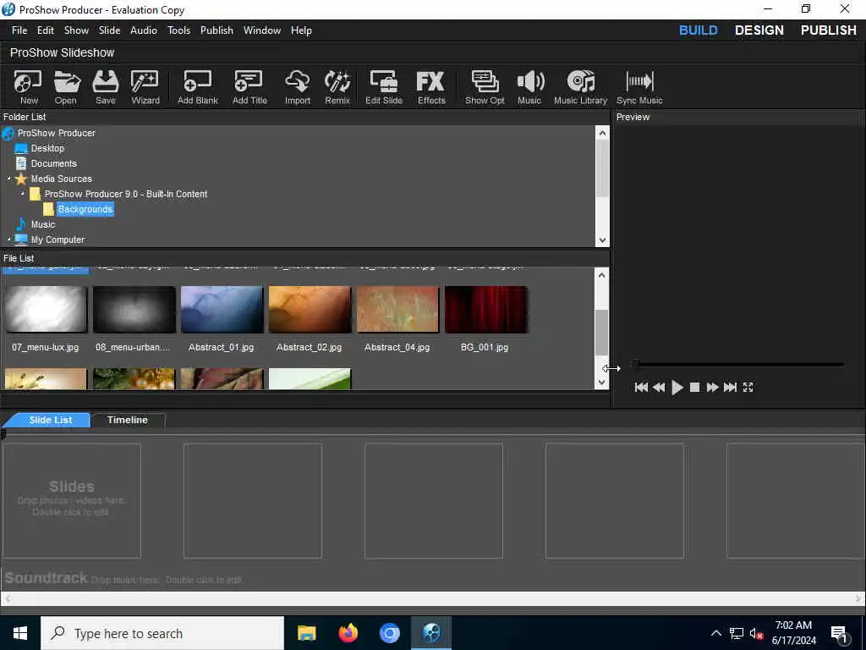
Task: Select the Abstract_01.jpg thumbnail
Action: click(x=222, y=310)
